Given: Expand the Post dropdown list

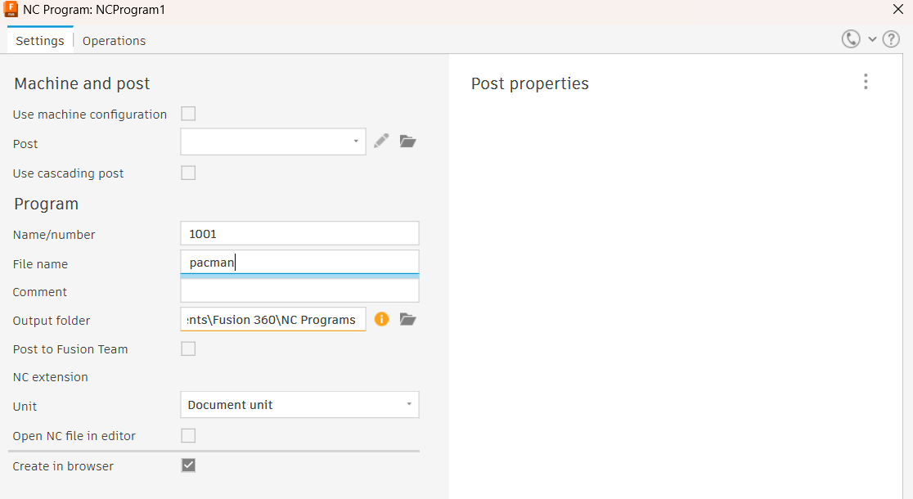Looking at the screenshot, I should [273, 142].
